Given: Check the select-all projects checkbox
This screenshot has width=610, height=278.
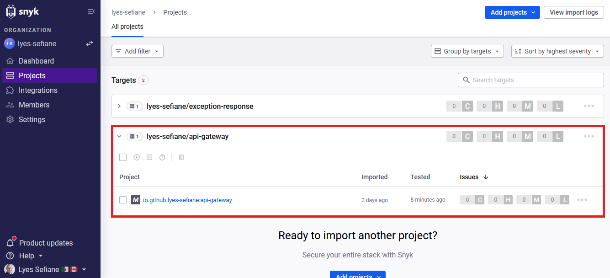Looking at the screenshot, I should pyautogui.click(x=123, y=157).
